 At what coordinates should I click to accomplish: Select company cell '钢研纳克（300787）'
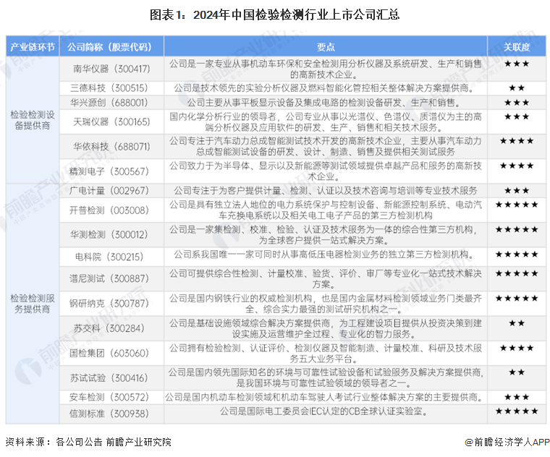pos(111,304)
